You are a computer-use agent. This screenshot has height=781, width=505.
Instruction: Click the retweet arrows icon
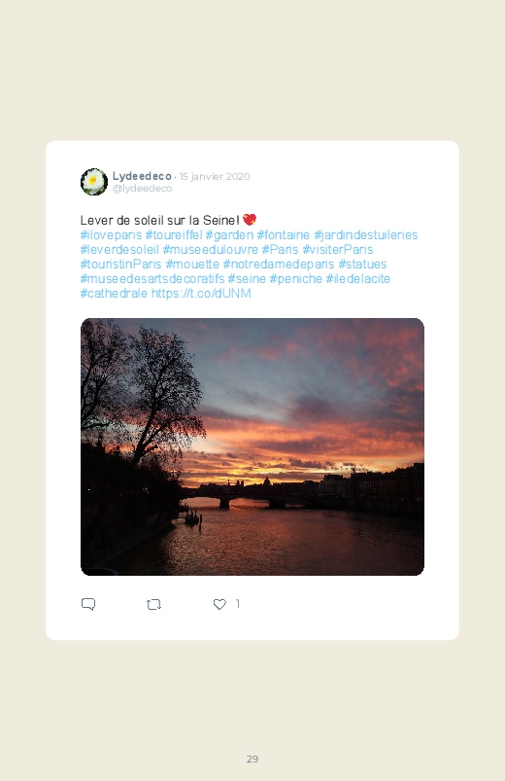pyautogui.click(x=153, y=604)
